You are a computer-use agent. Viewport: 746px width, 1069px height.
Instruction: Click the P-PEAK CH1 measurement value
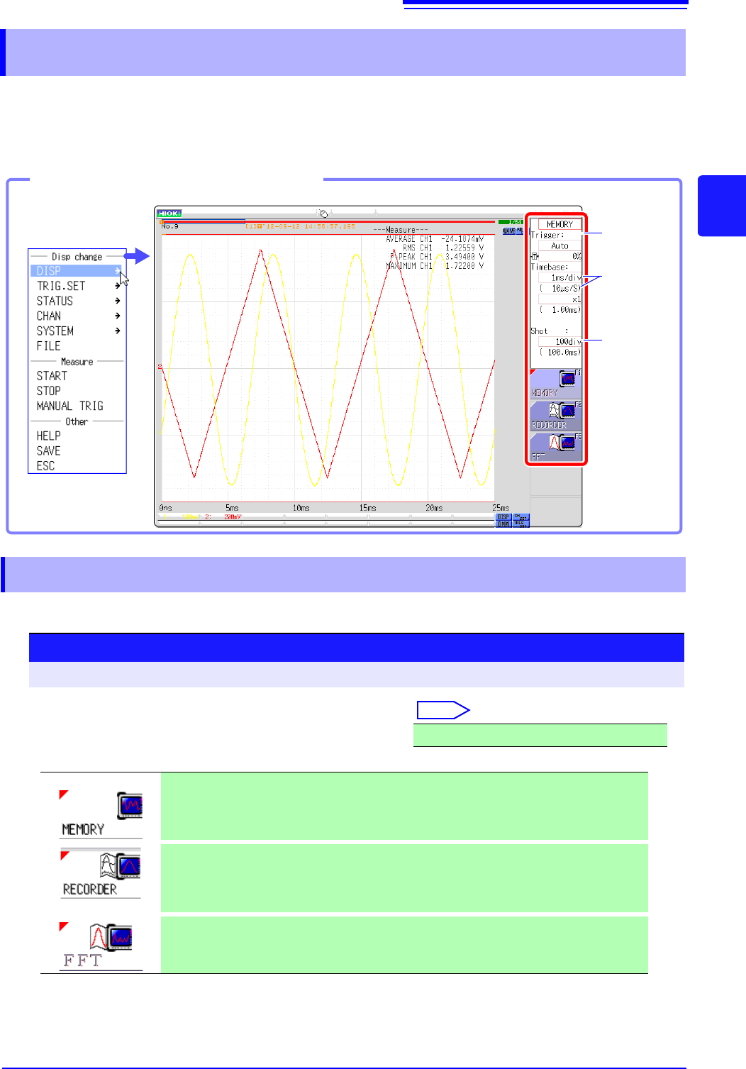[x=464, y=257]
